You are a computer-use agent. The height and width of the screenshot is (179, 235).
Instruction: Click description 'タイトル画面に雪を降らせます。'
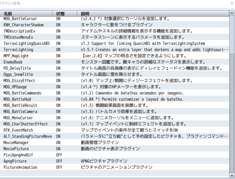coord(111,74)
